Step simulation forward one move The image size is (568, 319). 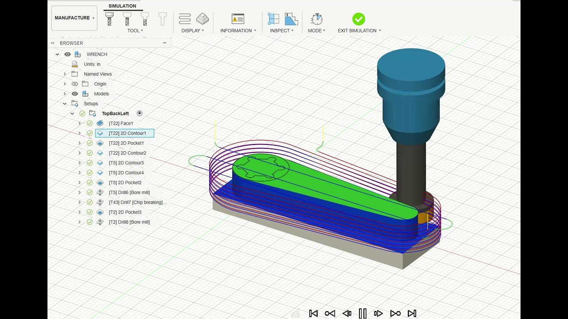[379, 313]
